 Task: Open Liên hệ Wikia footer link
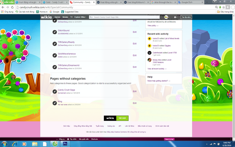tap(130, 126)
